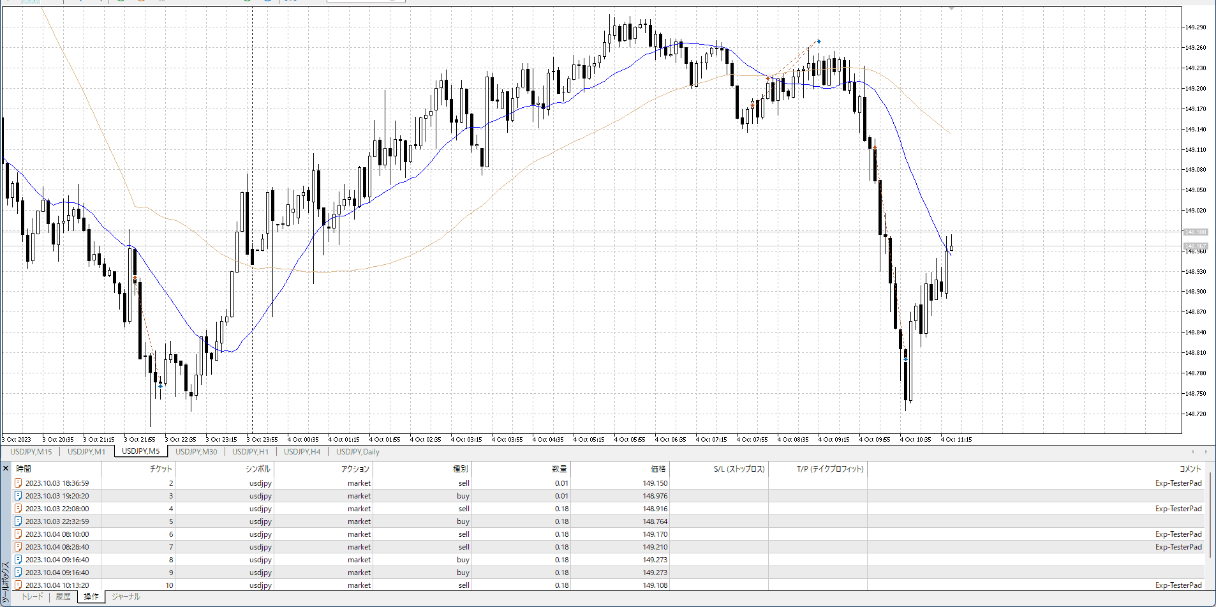Sort the table by the 時間 column header
The width and height of the screenshot is (1216, 607).
(24, 469)
